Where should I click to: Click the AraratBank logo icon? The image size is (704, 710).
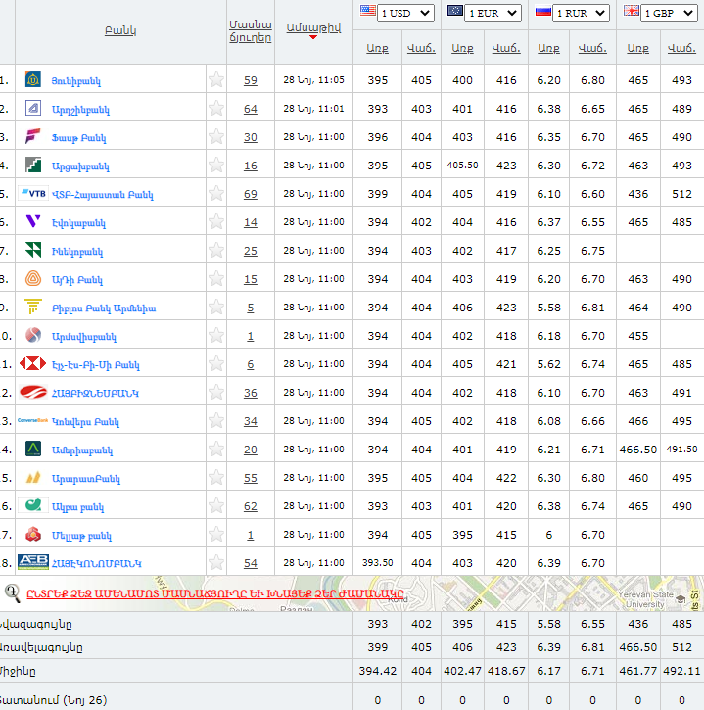[x=33, y=477]
